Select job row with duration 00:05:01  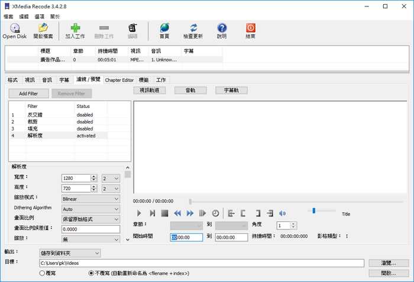pyautogui.click(x=114, y=60)
